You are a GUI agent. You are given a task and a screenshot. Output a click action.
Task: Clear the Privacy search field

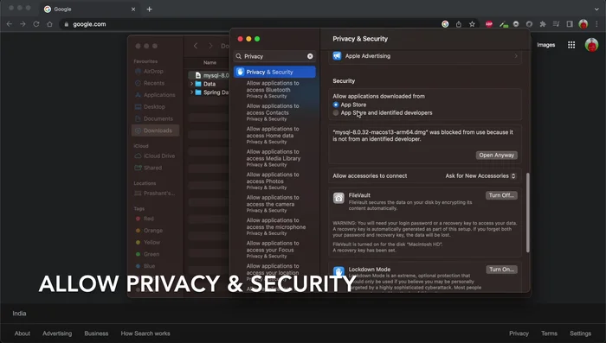310,56
